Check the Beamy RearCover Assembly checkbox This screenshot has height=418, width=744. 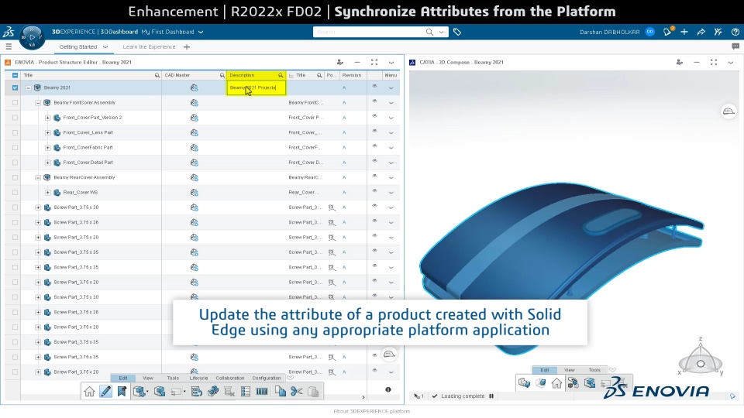click(x=15, y=177)
